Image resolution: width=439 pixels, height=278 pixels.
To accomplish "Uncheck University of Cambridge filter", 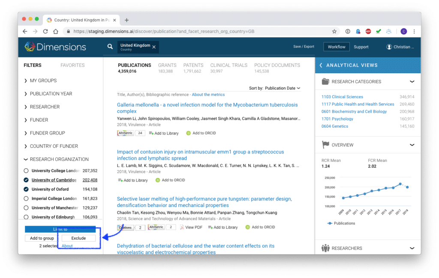I will [x=26, y=180].
